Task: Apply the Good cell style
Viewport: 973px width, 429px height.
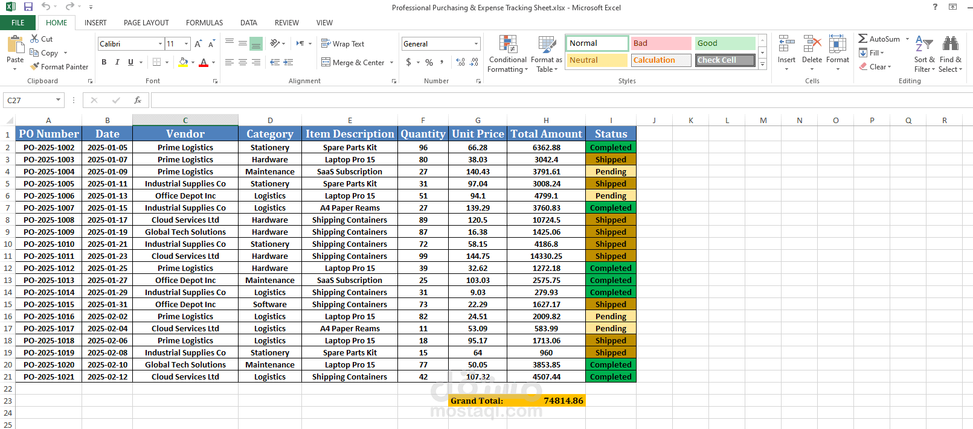Action: pos(725,43)
